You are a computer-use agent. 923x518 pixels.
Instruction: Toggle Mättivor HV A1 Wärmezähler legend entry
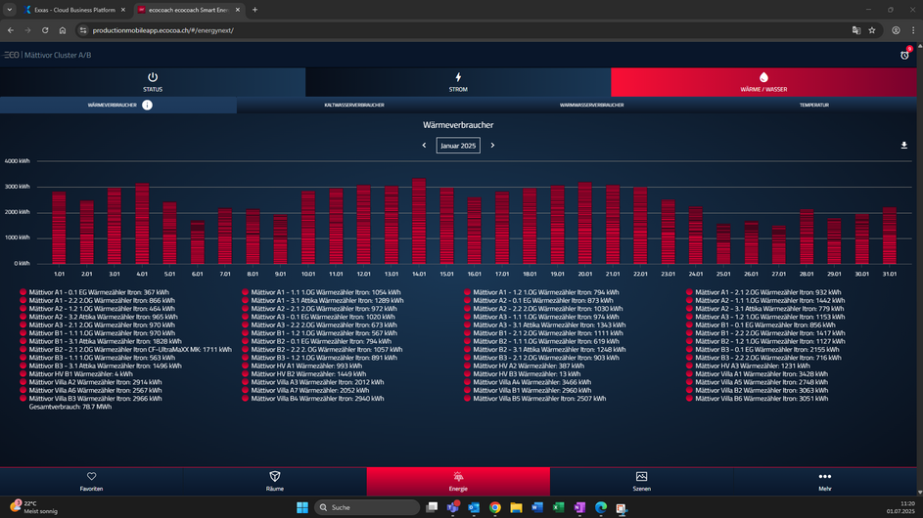(x=302, y=366)
